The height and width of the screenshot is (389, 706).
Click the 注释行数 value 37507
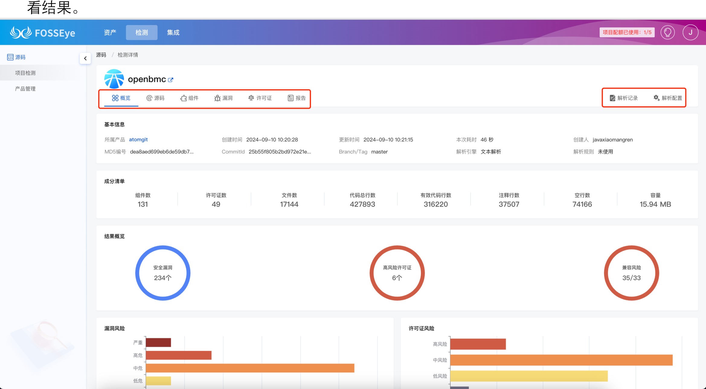509,204
